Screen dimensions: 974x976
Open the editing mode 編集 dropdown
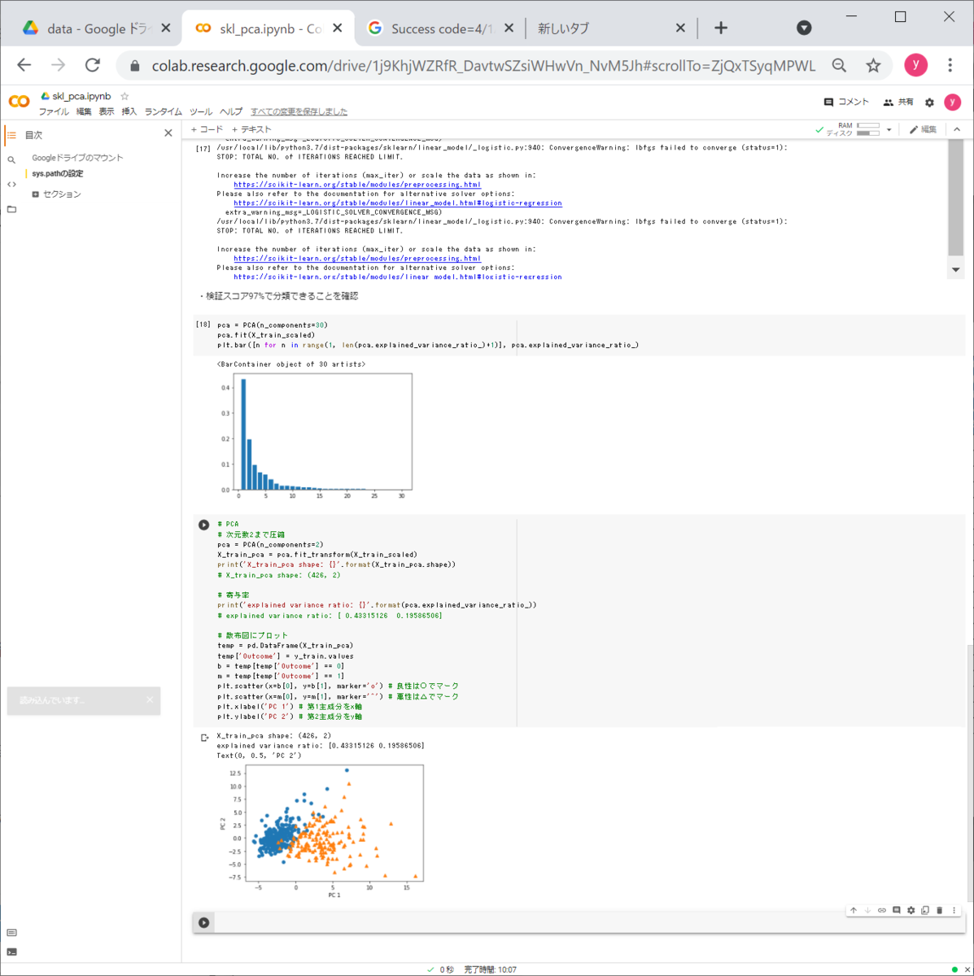click(x=923, y=129)
